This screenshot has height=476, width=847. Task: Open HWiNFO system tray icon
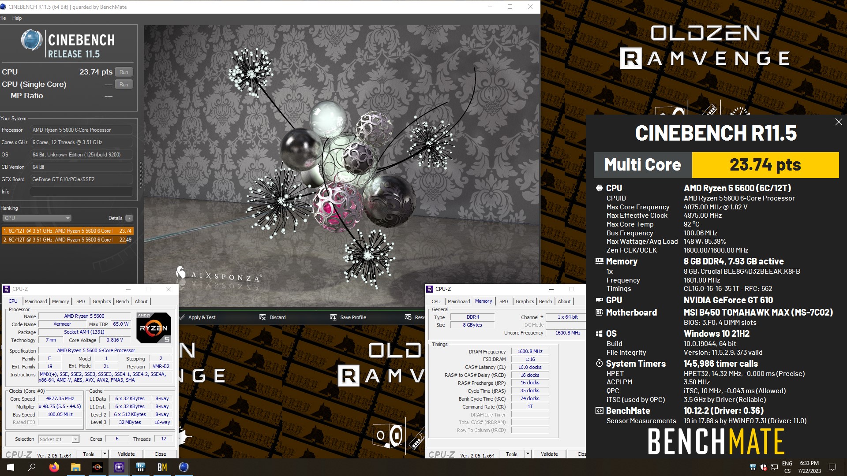753,467
